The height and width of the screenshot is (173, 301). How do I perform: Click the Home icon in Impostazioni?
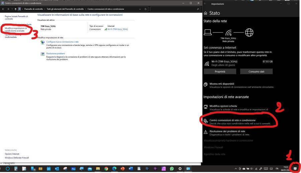point(205,13)
